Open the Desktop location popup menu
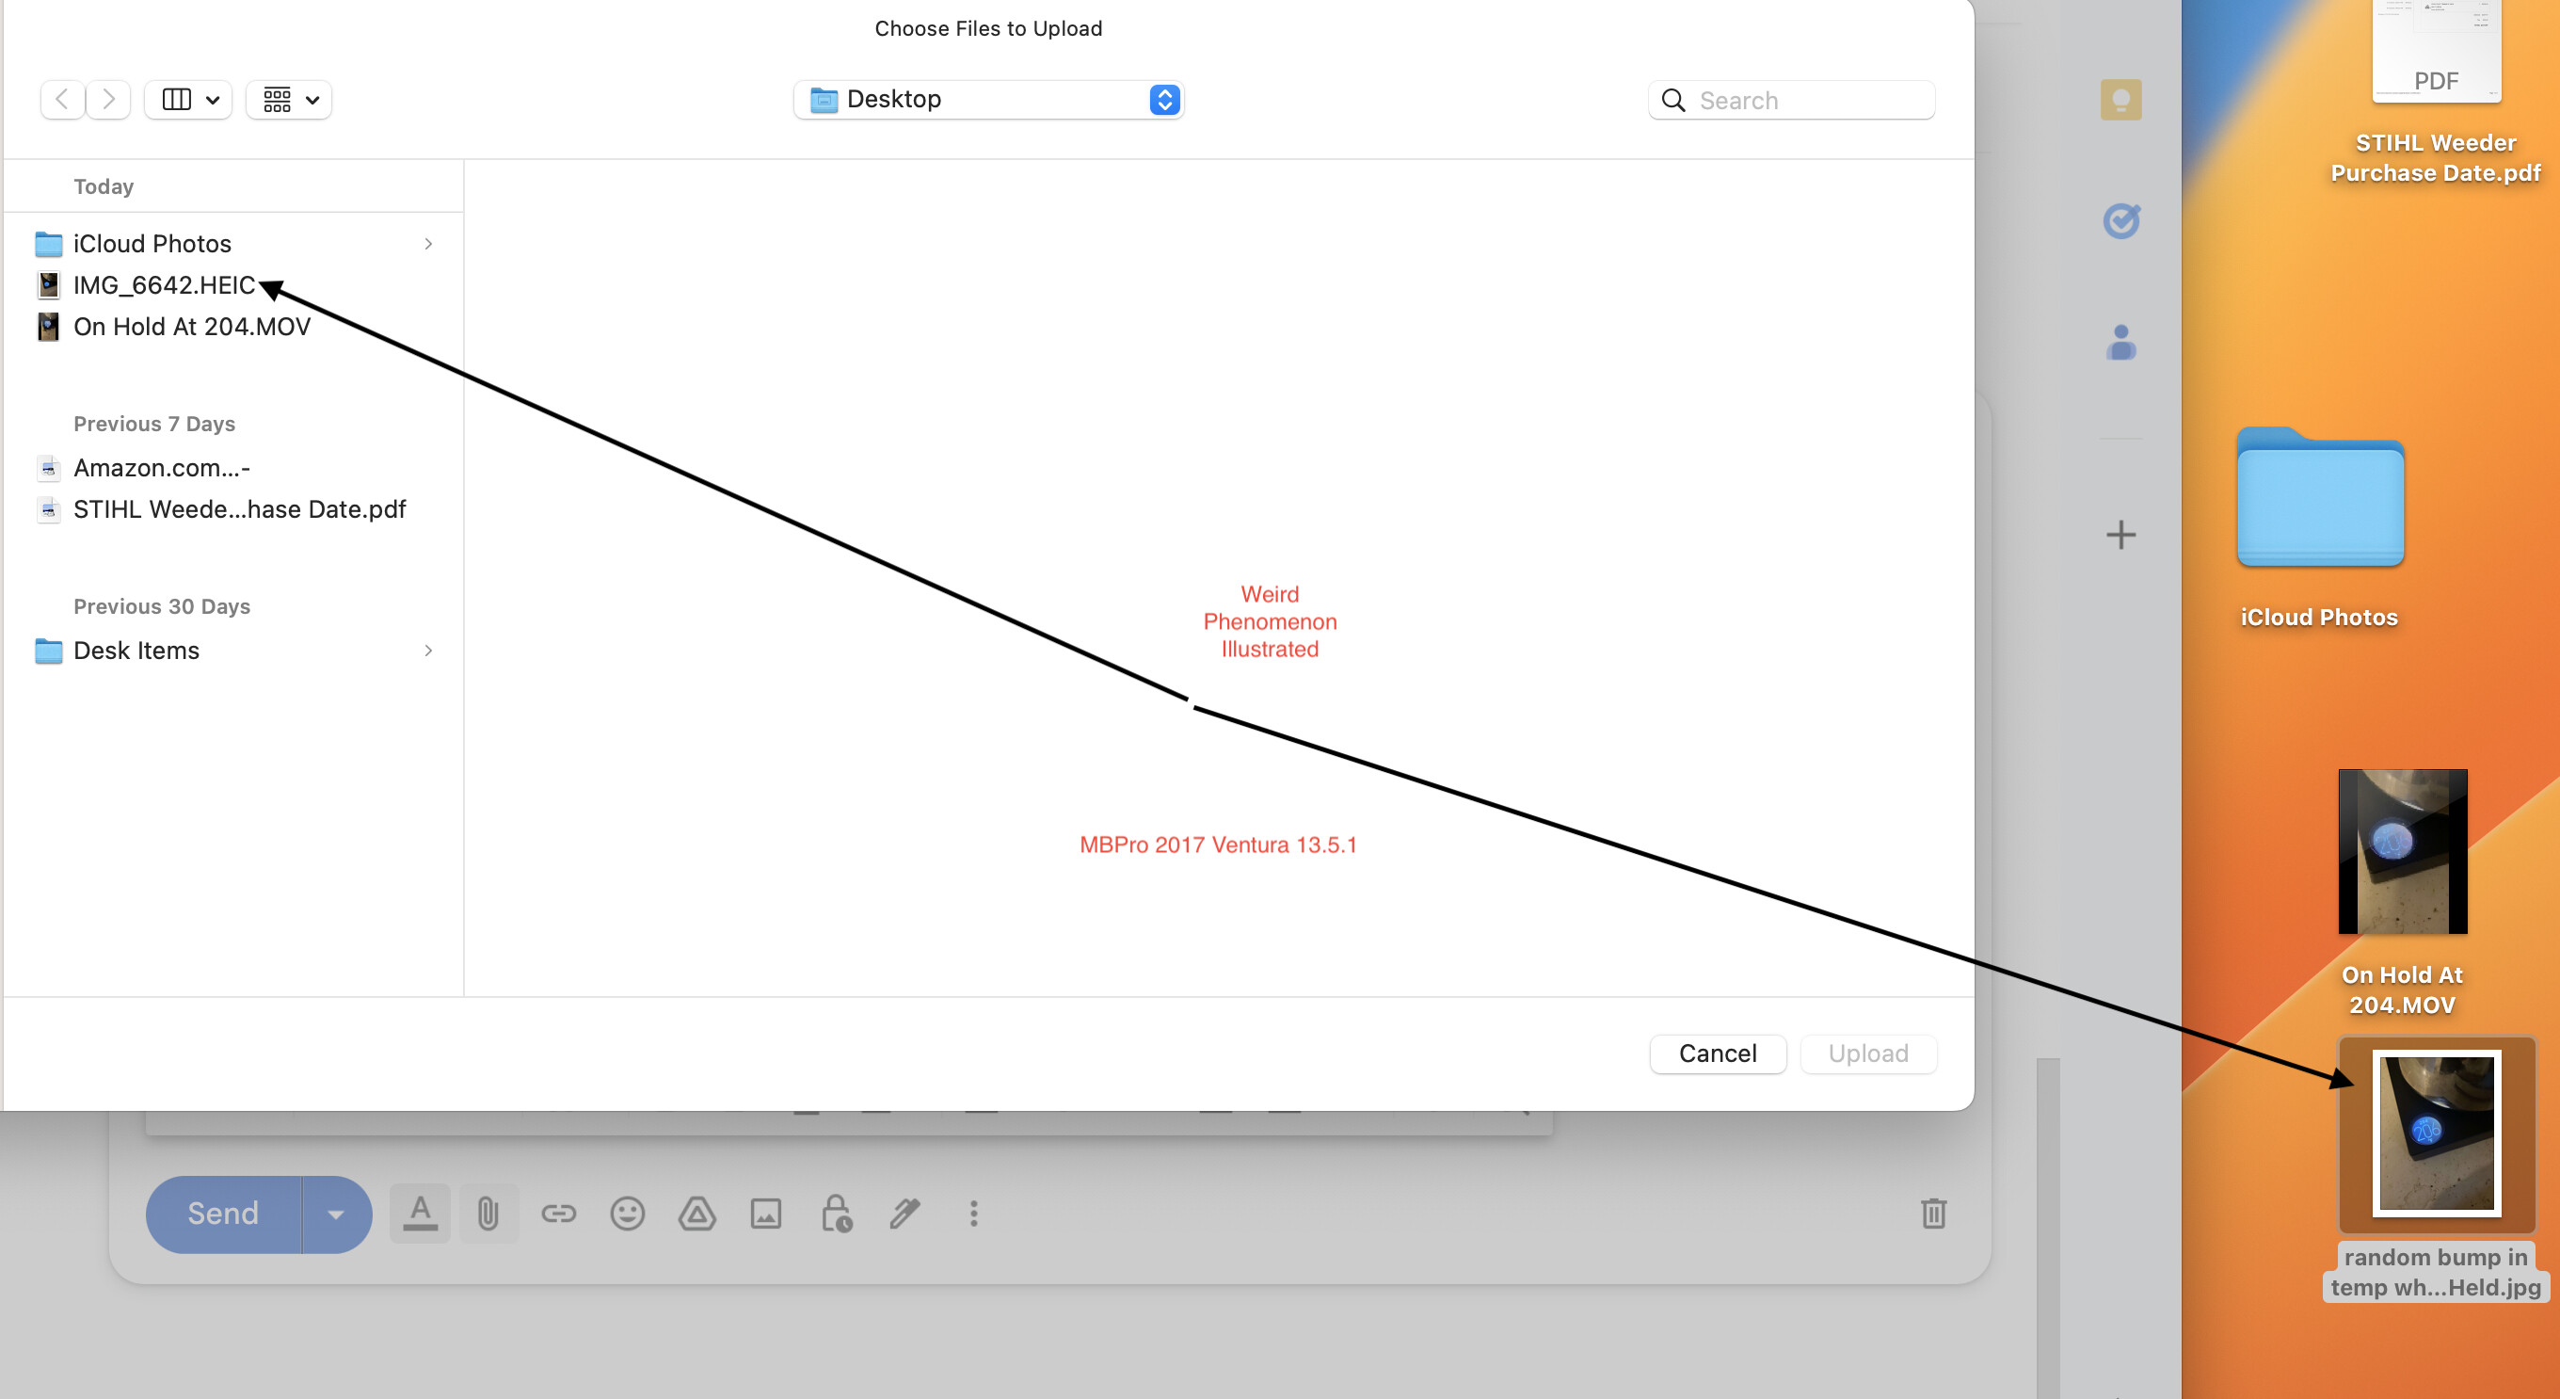The image size is (2560, 1399). pos(989,100)
